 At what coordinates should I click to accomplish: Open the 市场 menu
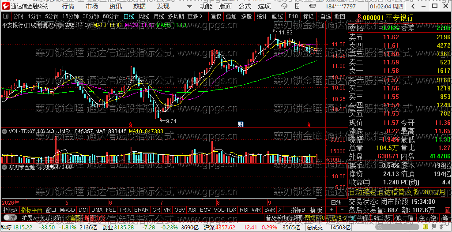92,6
